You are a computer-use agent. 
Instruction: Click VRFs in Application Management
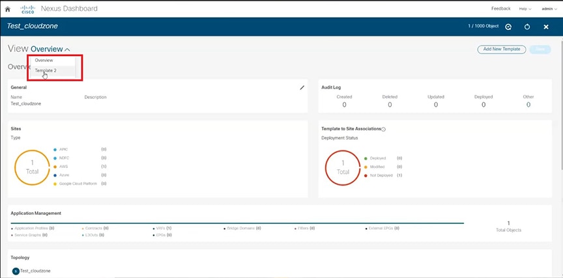162,228
